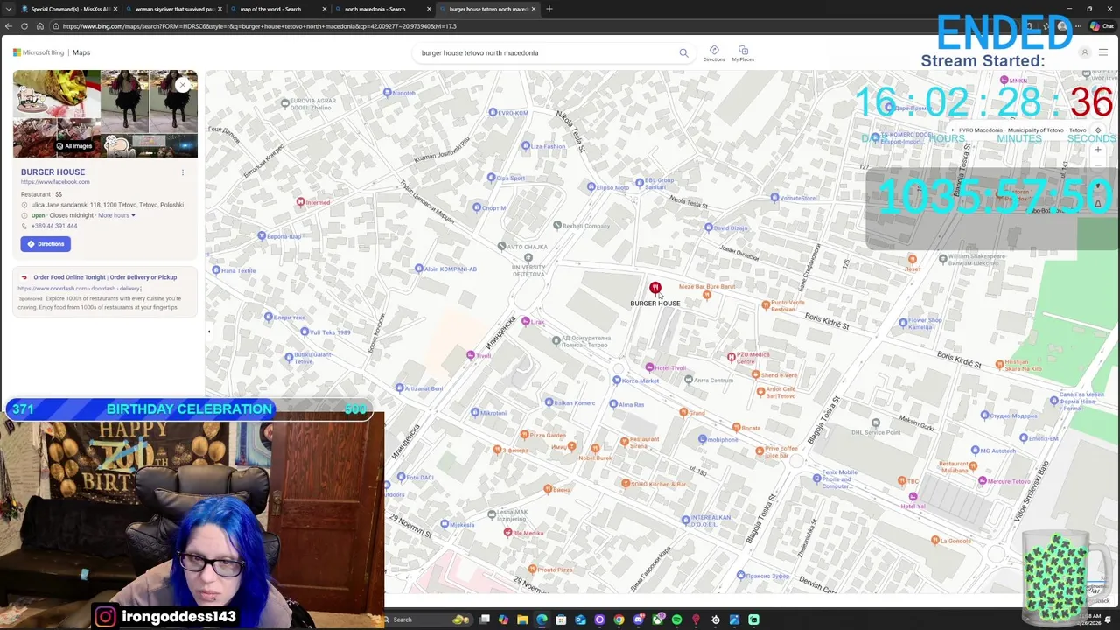Collapse the left results panel with arrow handle
Screen dimensions: 1120x630
(x=208, y=332)
